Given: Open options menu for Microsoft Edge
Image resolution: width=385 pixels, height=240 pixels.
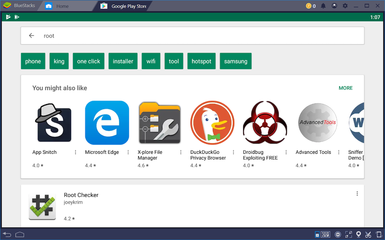Looking at the screenshot, I should [x=128, y=152].
